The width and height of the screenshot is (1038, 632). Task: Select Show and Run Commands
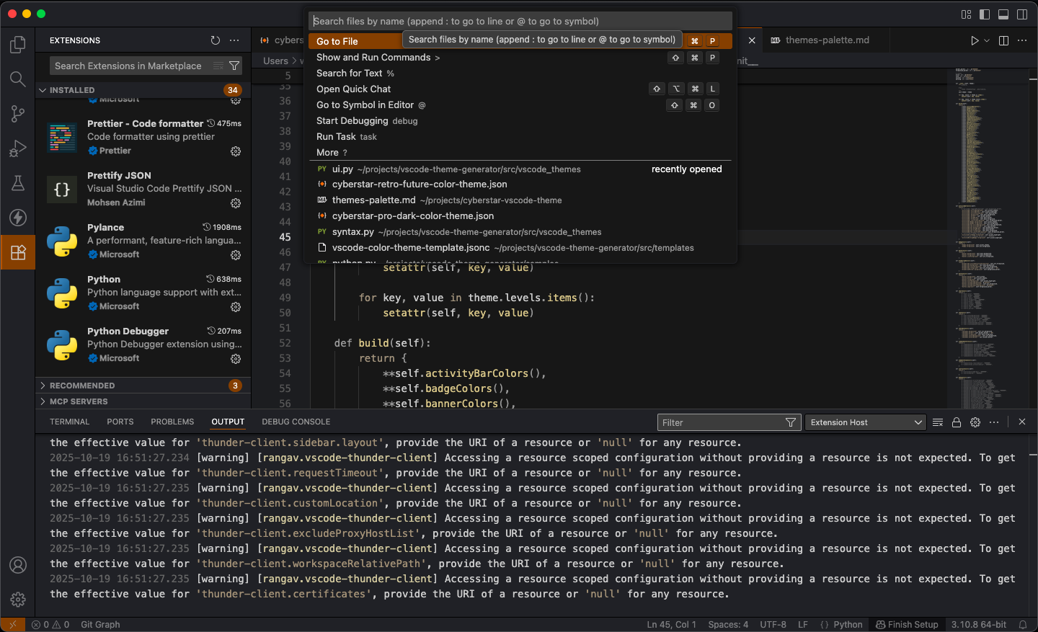click(x=520, y=58)
